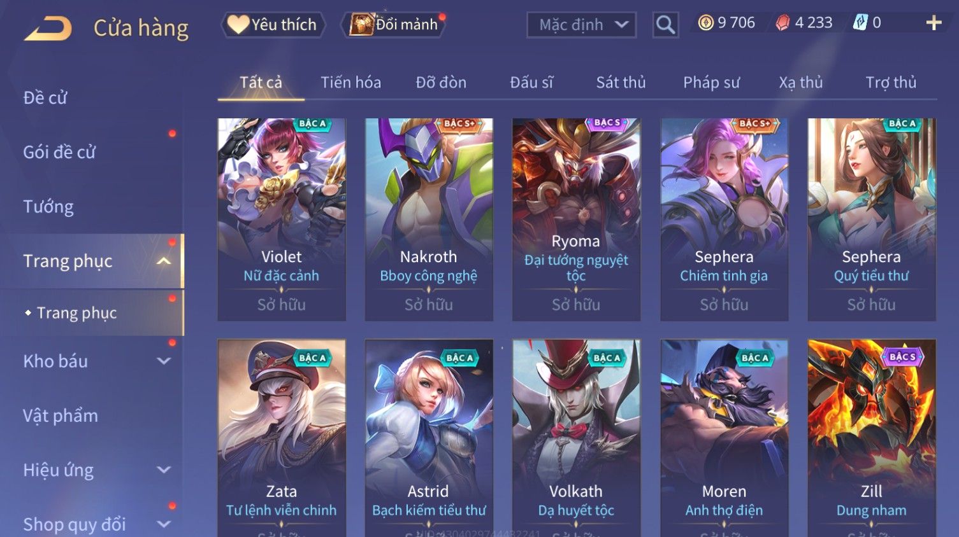Image resolution: width=959 pixels, height=537 pixels.
Task: Expand the Kho báu sidebar section
Action: pyautogui.click(x=164, y=361)
